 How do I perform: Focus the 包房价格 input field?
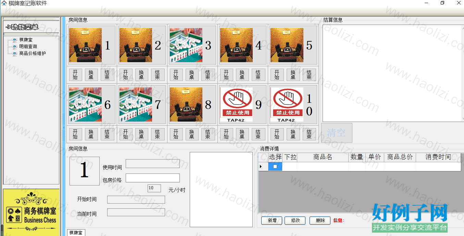point(153,178)
